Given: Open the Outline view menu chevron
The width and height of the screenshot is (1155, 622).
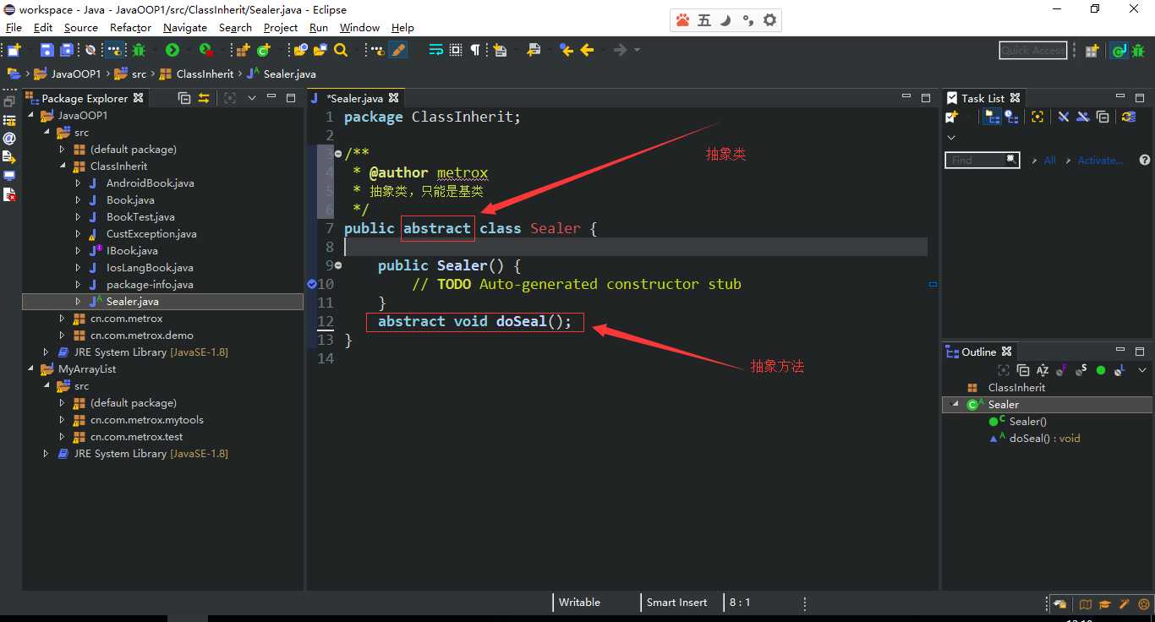Looking at the screenshot, I should (x=1142, y=370).
